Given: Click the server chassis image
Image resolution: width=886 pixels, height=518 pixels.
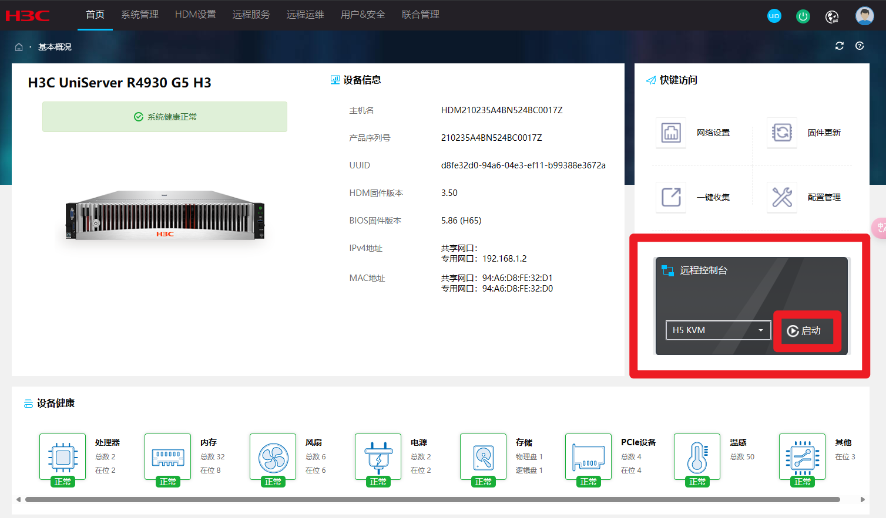Looking at the screenshot, I should pyautogui.click(x=165, y=215).
